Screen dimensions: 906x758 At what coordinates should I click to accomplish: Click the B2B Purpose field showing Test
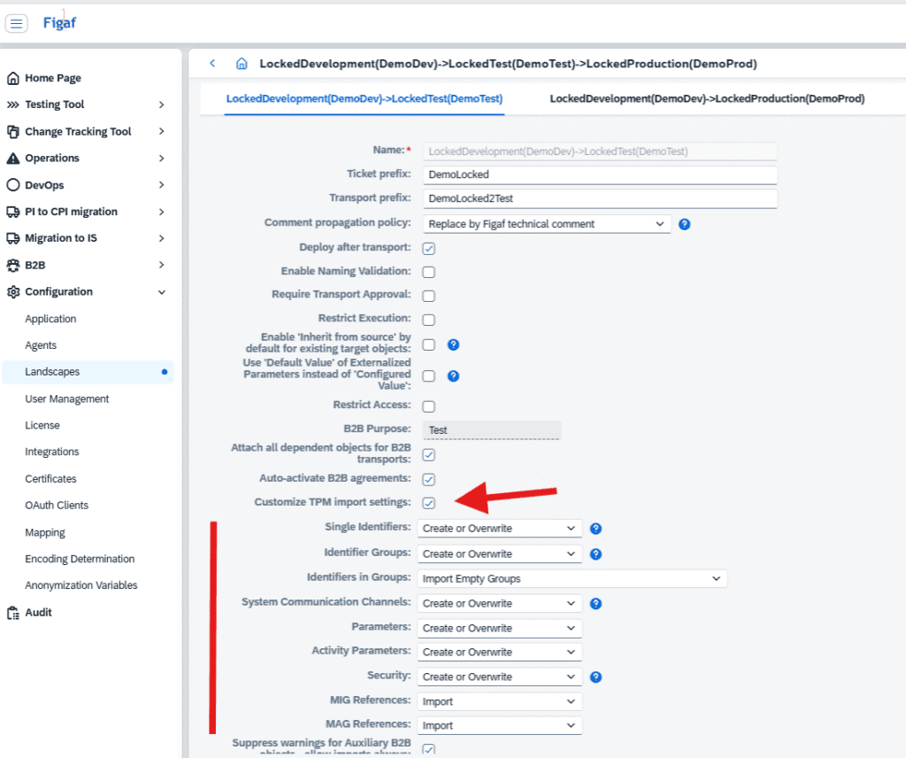(492, 430)
